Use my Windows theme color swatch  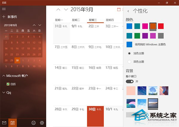129,44
